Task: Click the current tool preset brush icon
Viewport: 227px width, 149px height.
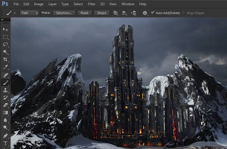Action: 9,13
